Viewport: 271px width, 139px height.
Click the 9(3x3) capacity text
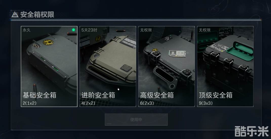[206, 103]
